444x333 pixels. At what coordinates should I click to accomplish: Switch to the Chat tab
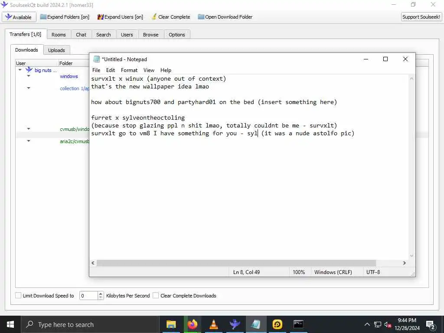click(81, 35)
